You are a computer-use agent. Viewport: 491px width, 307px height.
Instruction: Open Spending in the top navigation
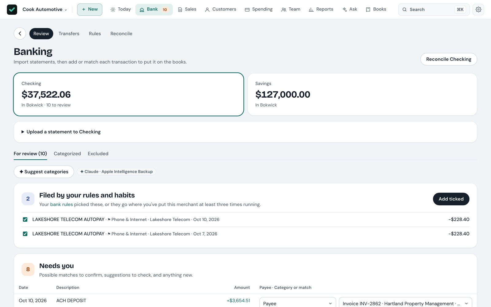pyautogui.click(x=259, y=10)
